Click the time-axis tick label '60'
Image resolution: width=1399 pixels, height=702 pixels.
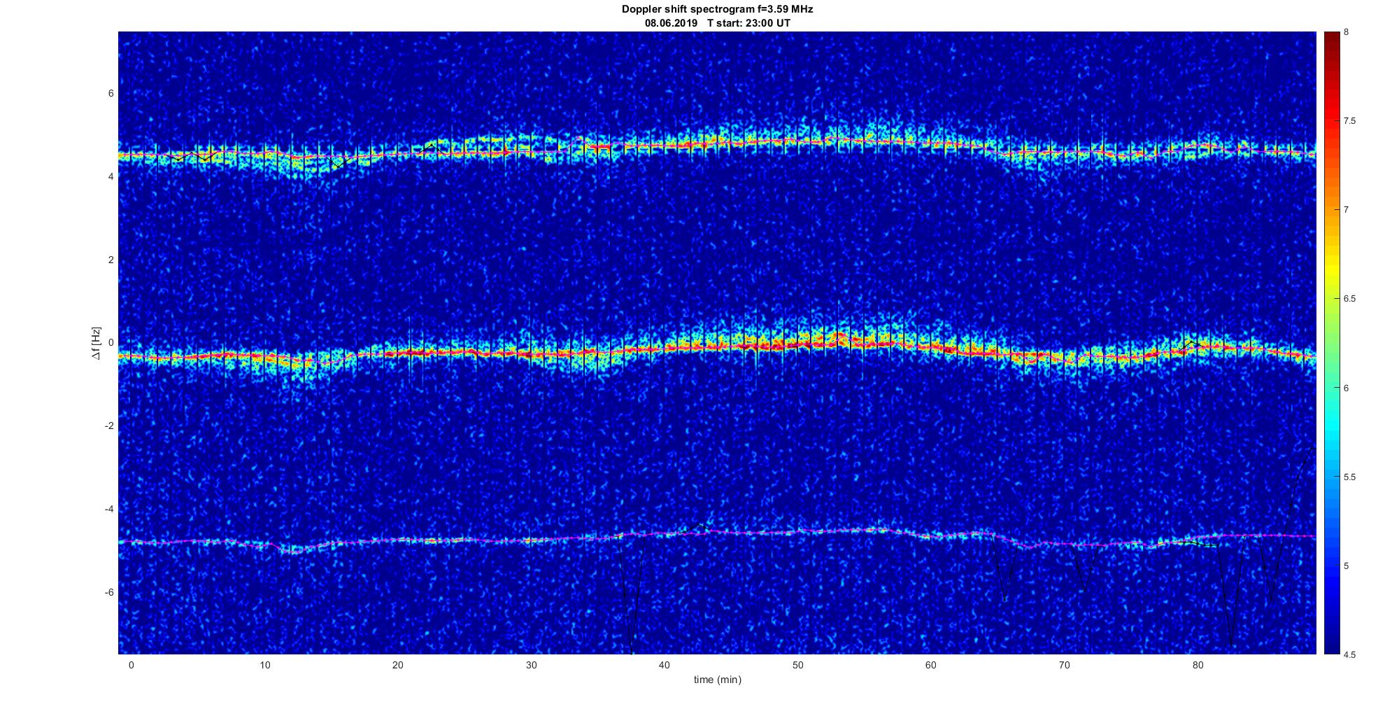[x=931, y=665]
